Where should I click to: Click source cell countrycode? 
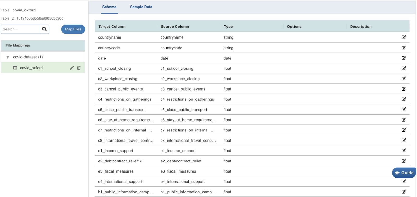171,48
